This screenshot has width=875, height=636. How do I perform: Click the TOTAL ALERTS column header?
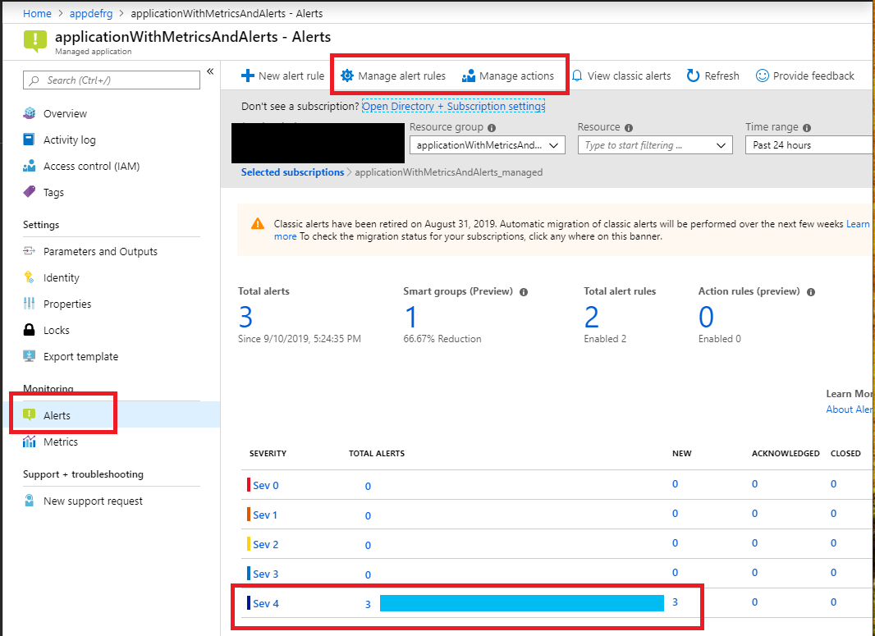(377, 453)
